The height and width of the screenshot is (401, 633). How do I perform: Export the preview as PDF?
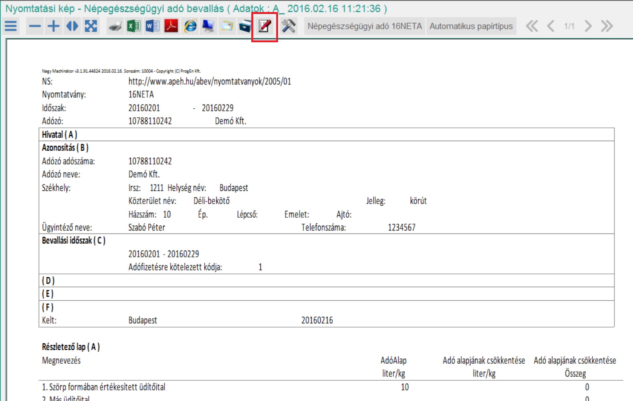(171, 26)
